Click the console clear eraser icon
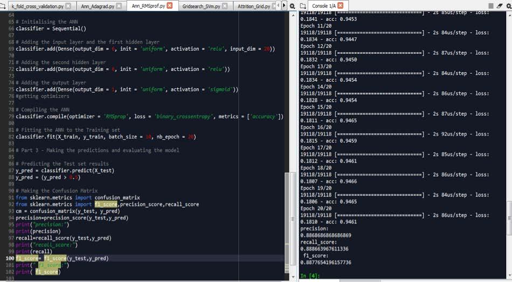 click(x=500, y=6)
